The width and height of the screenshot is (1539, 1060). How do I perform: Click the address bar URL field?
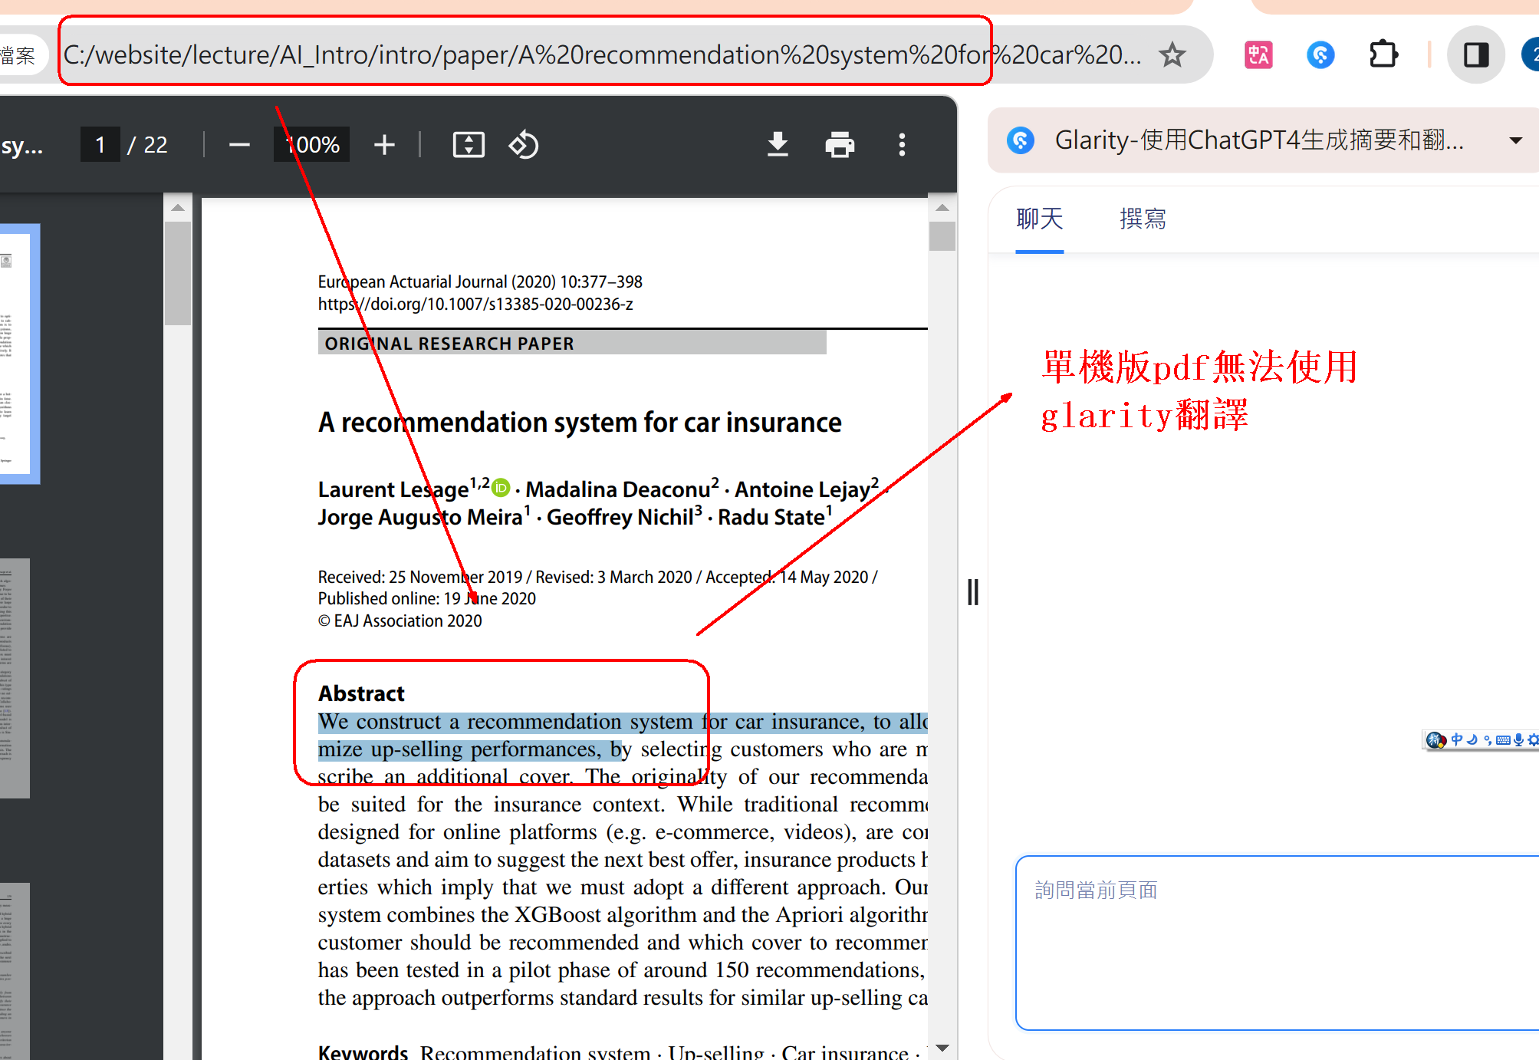coord(602,55)
